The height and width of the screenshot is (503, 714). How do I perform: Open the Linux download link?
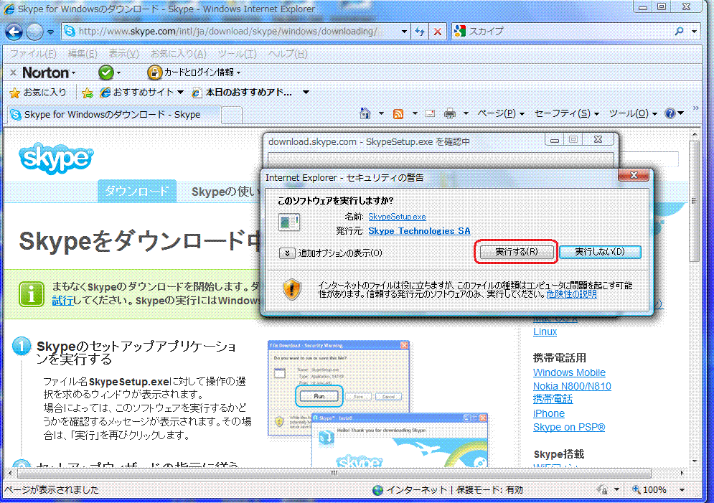coord(545,332)
